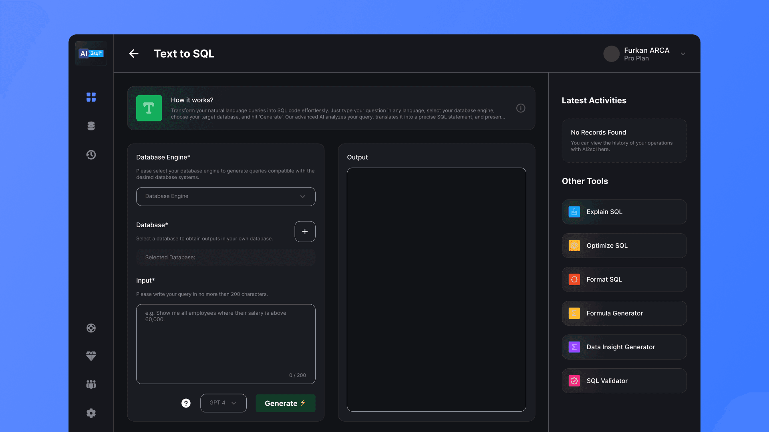The image size is (769, 432).
Task: Open the team members icon in sidebar
Action: [x=91, y=384]
